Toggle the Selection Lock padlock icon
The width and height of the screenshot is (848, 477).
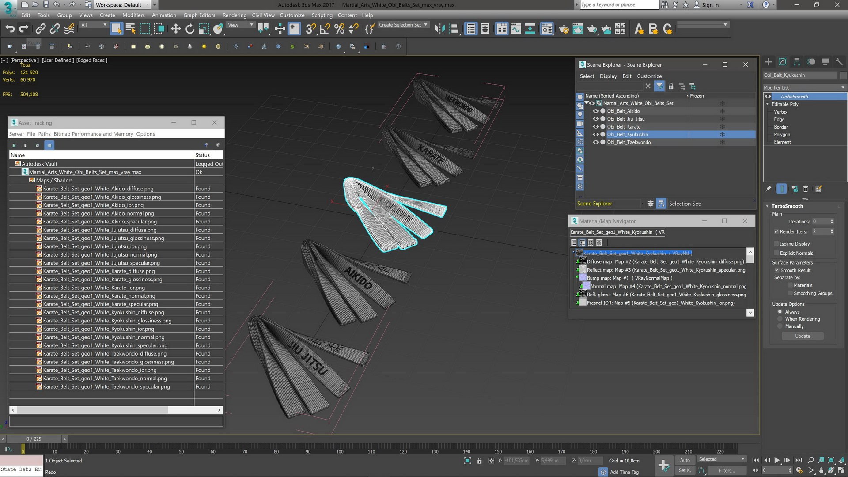[479, 461]
